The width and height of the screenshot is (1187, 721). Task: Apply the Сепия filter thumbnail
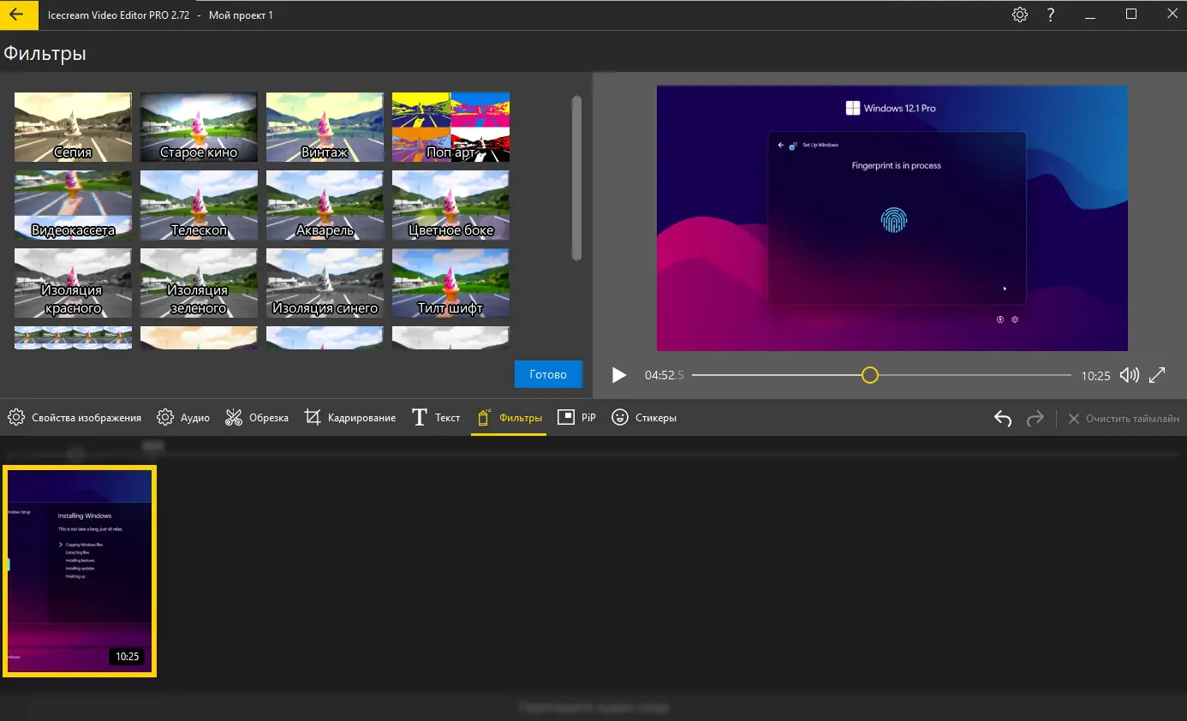(x=73, y=127)
